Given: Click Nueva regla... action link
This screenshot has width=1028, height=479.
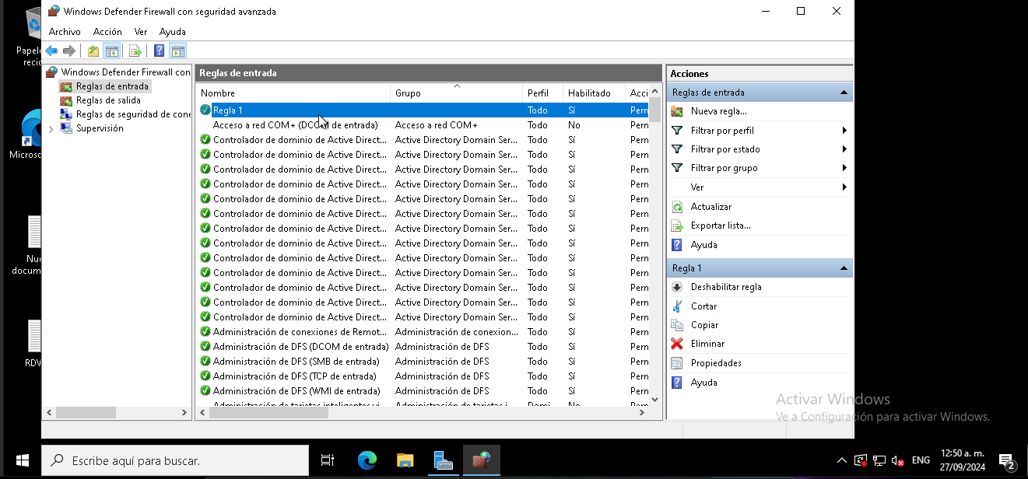Looking at the screenshot, I should (719, 111).
